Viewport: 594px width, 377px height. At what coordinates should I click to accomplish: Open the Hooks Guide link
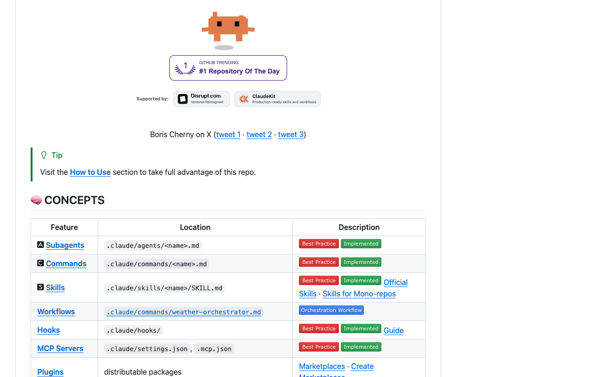point(394,330)
